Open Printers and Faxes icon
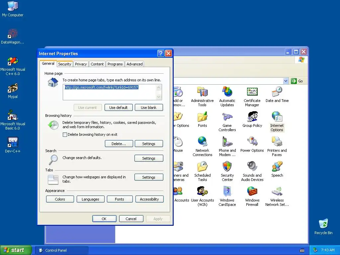This screenshot has width=340, height=255. (277, 146)
